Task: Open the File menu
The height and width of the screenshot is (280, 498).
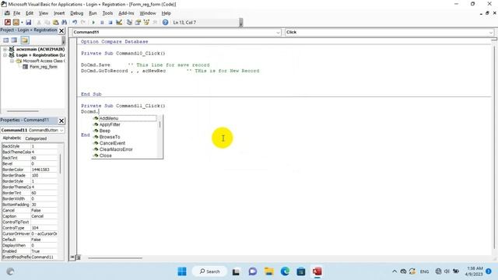Action: tap(16, 13)
